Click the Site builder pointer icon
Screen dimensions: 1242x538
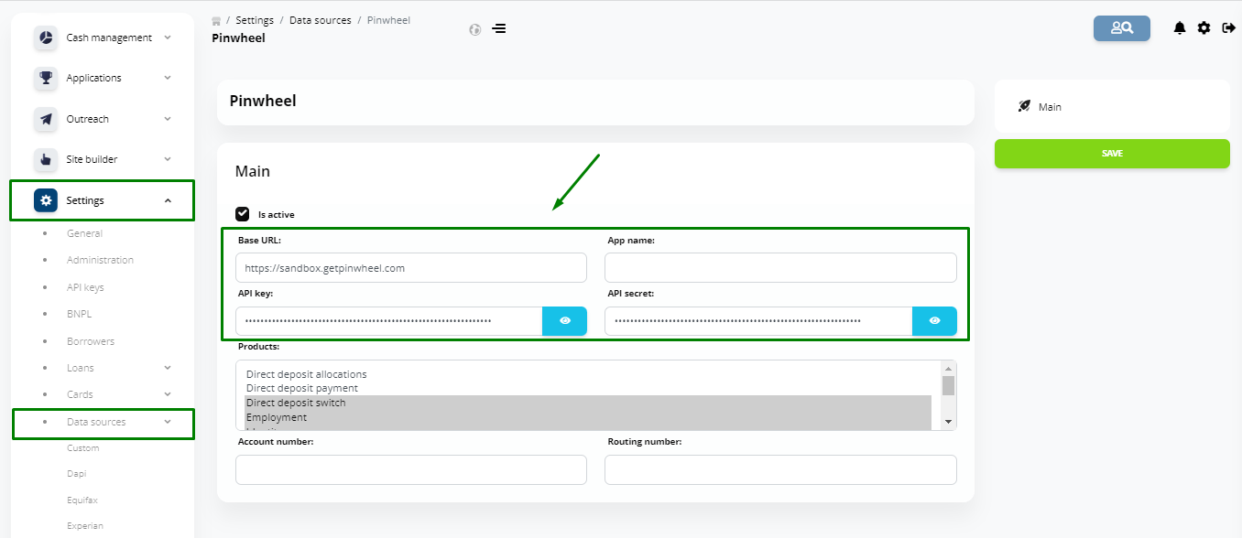pos(46,159)
